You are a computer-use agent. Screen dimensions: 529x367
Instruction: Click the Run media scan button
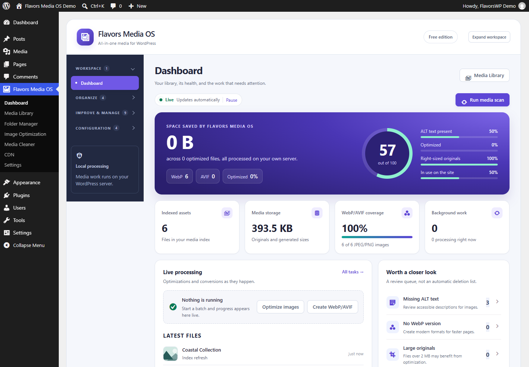pyautogui.click(x=482, y=100)
